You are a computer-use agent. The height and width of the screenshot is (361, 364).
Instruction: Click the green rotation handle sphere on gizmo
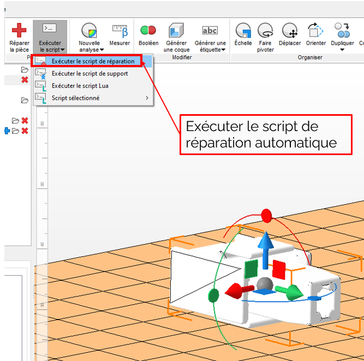(213, 295)
